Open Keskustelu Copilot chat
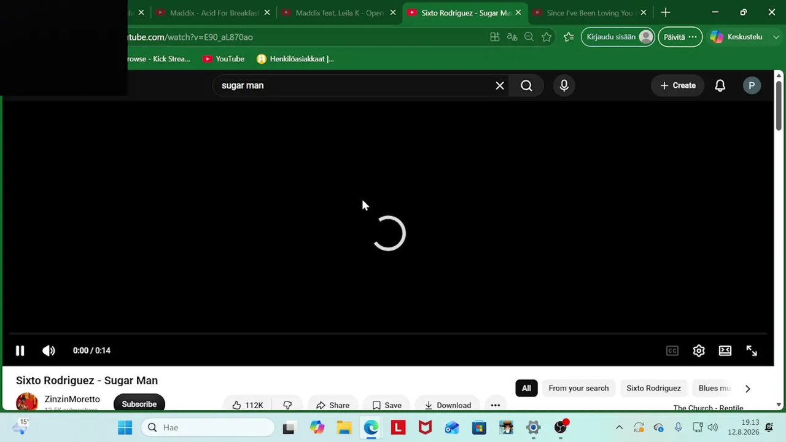 pos(736,37)
